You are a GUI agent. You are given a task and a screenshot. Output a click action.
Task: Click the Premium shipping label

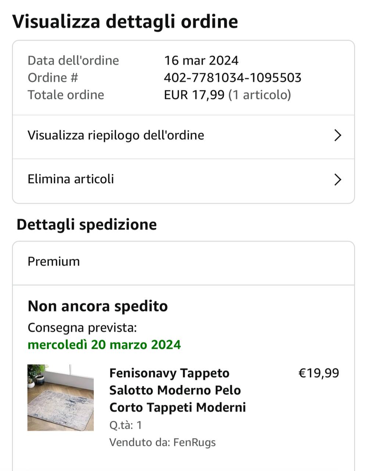[x=54, y=262]
